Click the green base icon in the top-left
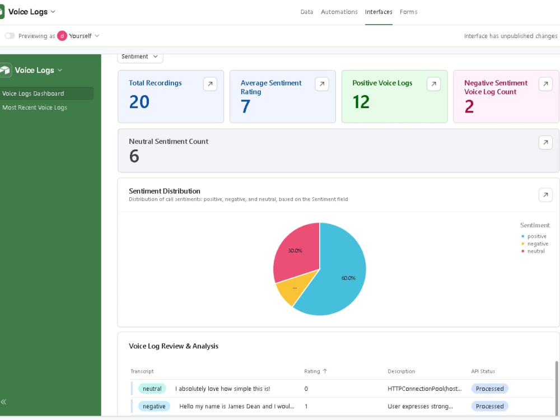The height and width of the screenshot is (420, 560). [2, 12]
